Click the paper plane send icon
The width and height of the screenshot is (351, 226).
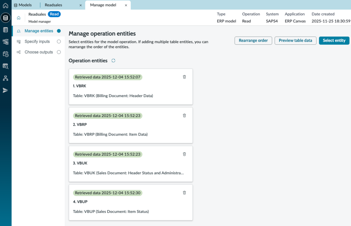tap(5, 90)
